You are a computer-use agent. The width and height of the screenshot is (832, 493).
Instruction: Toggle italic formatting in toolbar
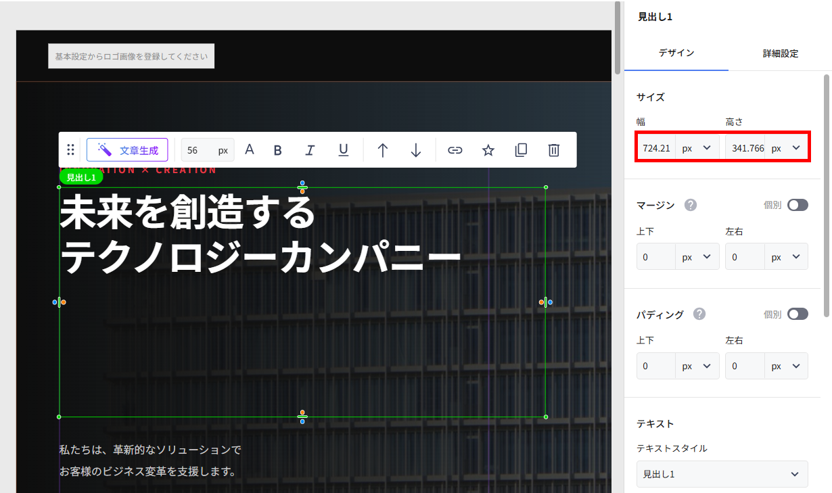point(310,150)
